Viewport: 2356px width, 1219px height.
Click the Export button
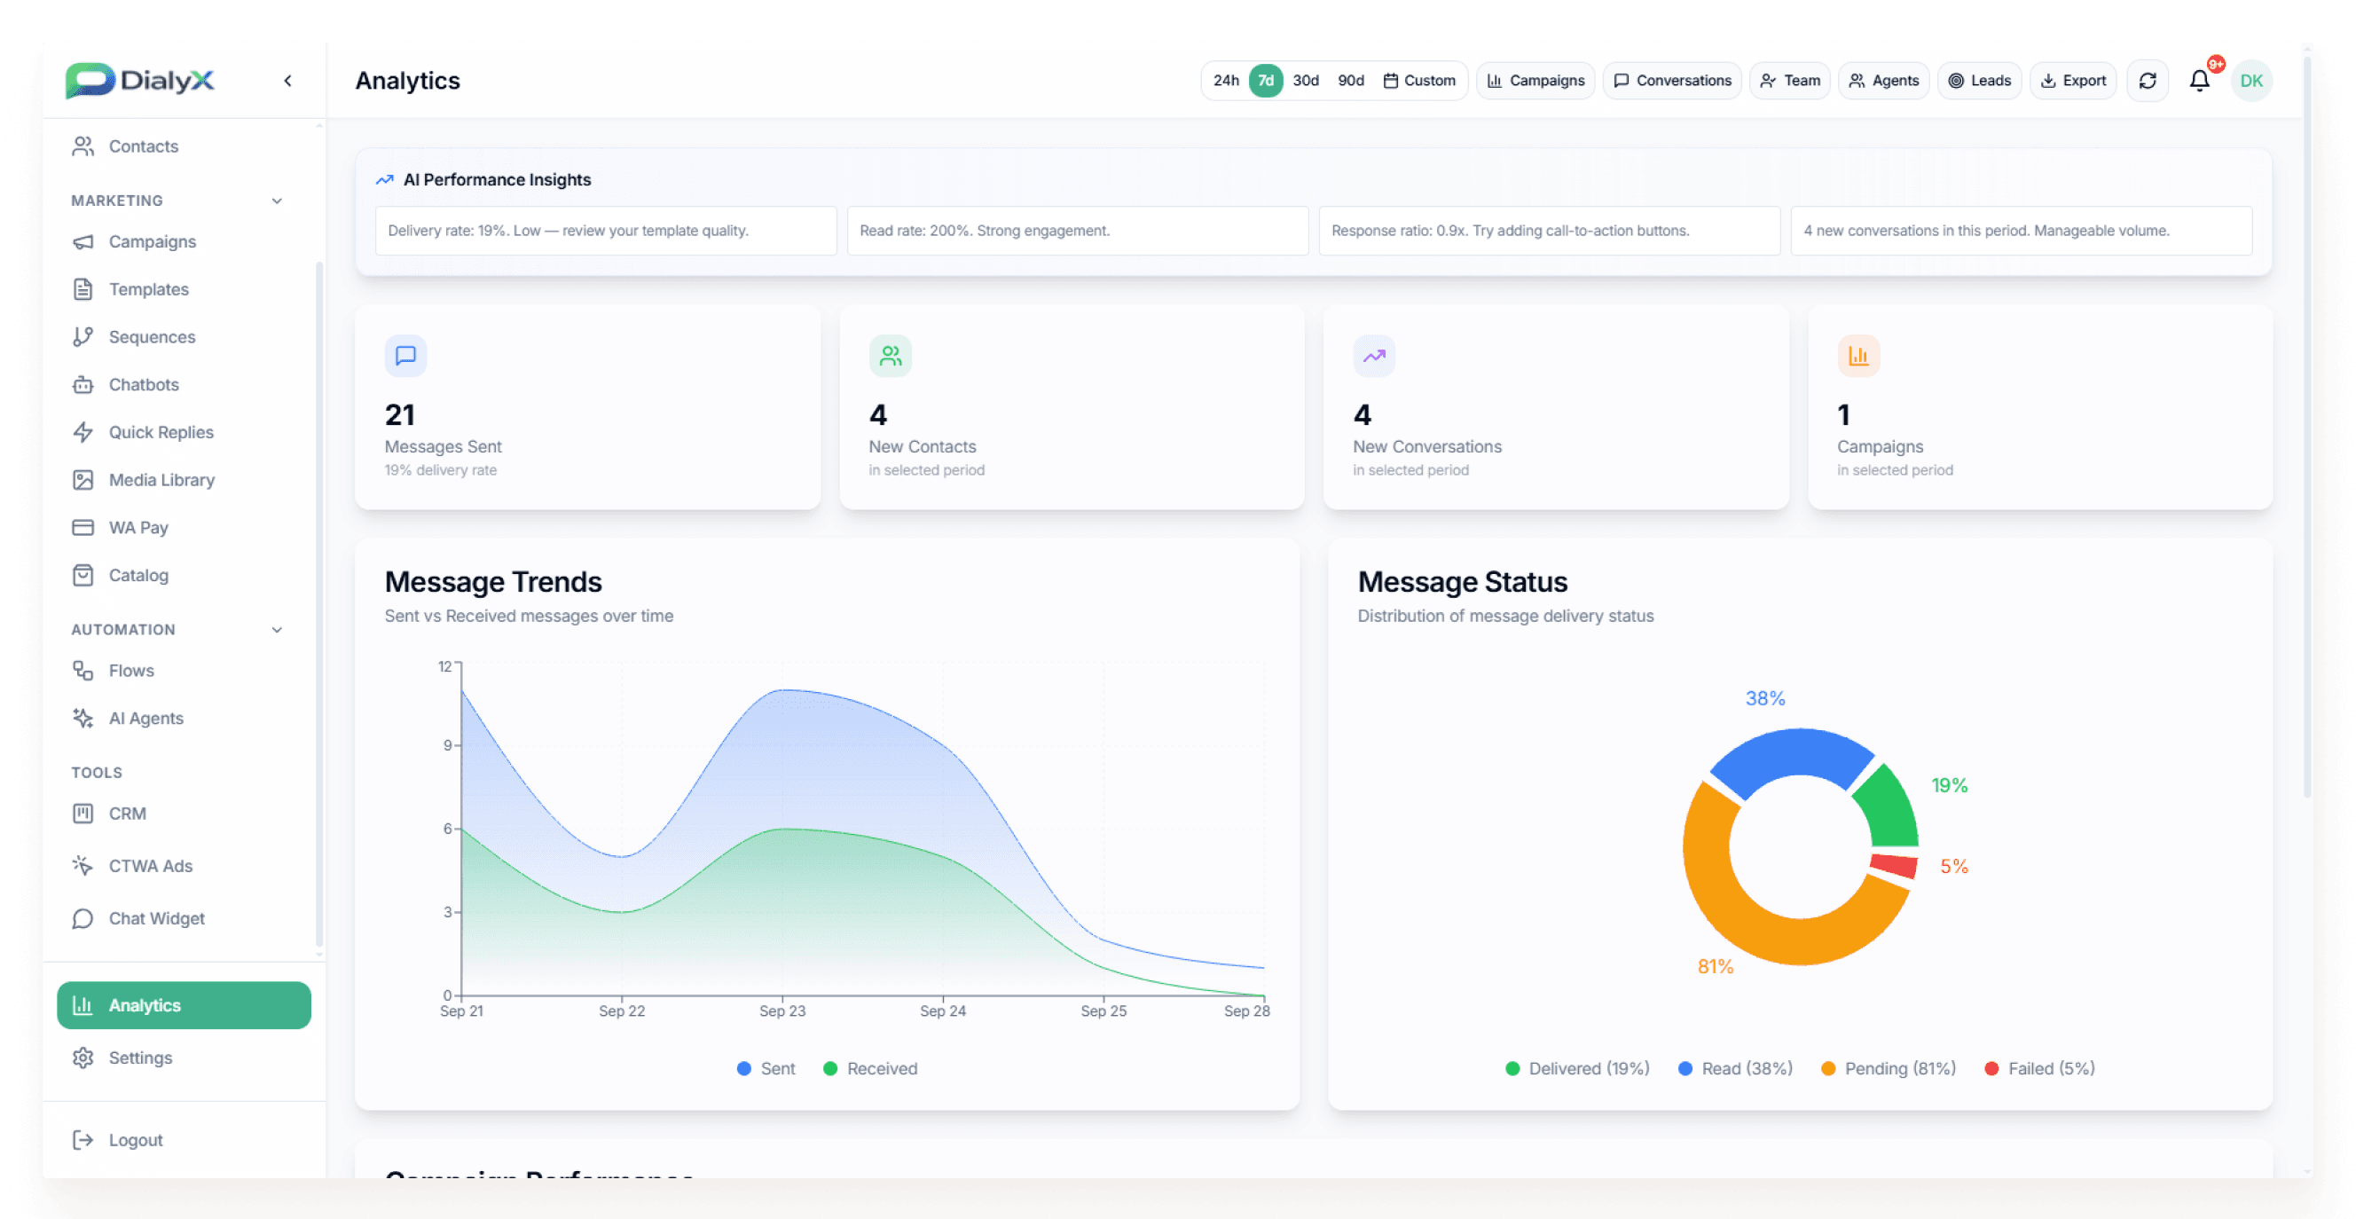coord(2071,81)
